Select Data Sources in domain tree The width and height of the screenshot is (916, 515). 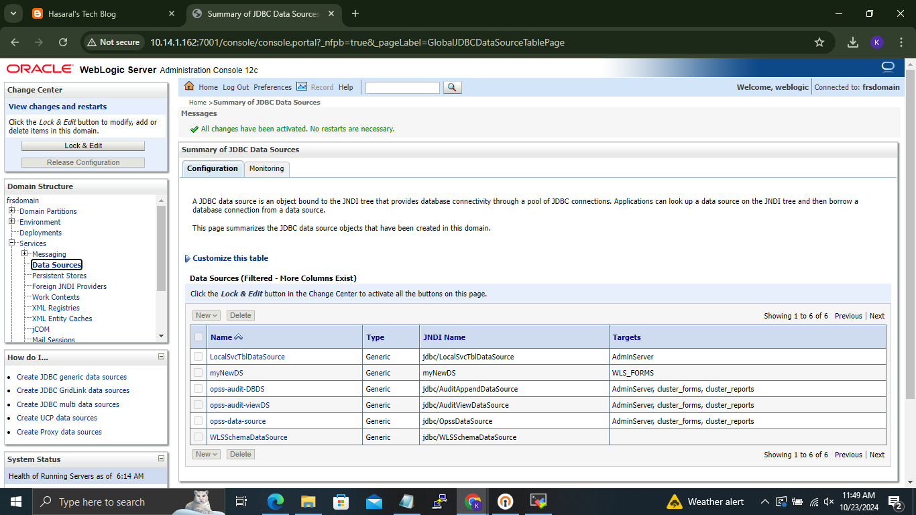coord(56,265)
